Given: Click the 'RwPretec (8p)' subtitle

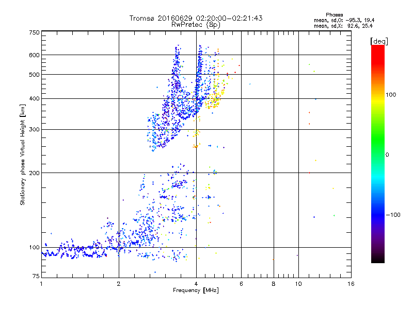Looking at the screenshot, I should coord(196,25).
